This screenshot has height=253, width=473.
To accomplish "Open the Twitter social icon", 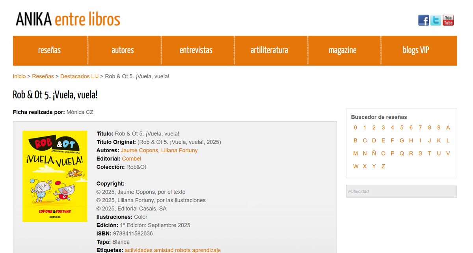I will pyautogui.click(x=436, y=20).
